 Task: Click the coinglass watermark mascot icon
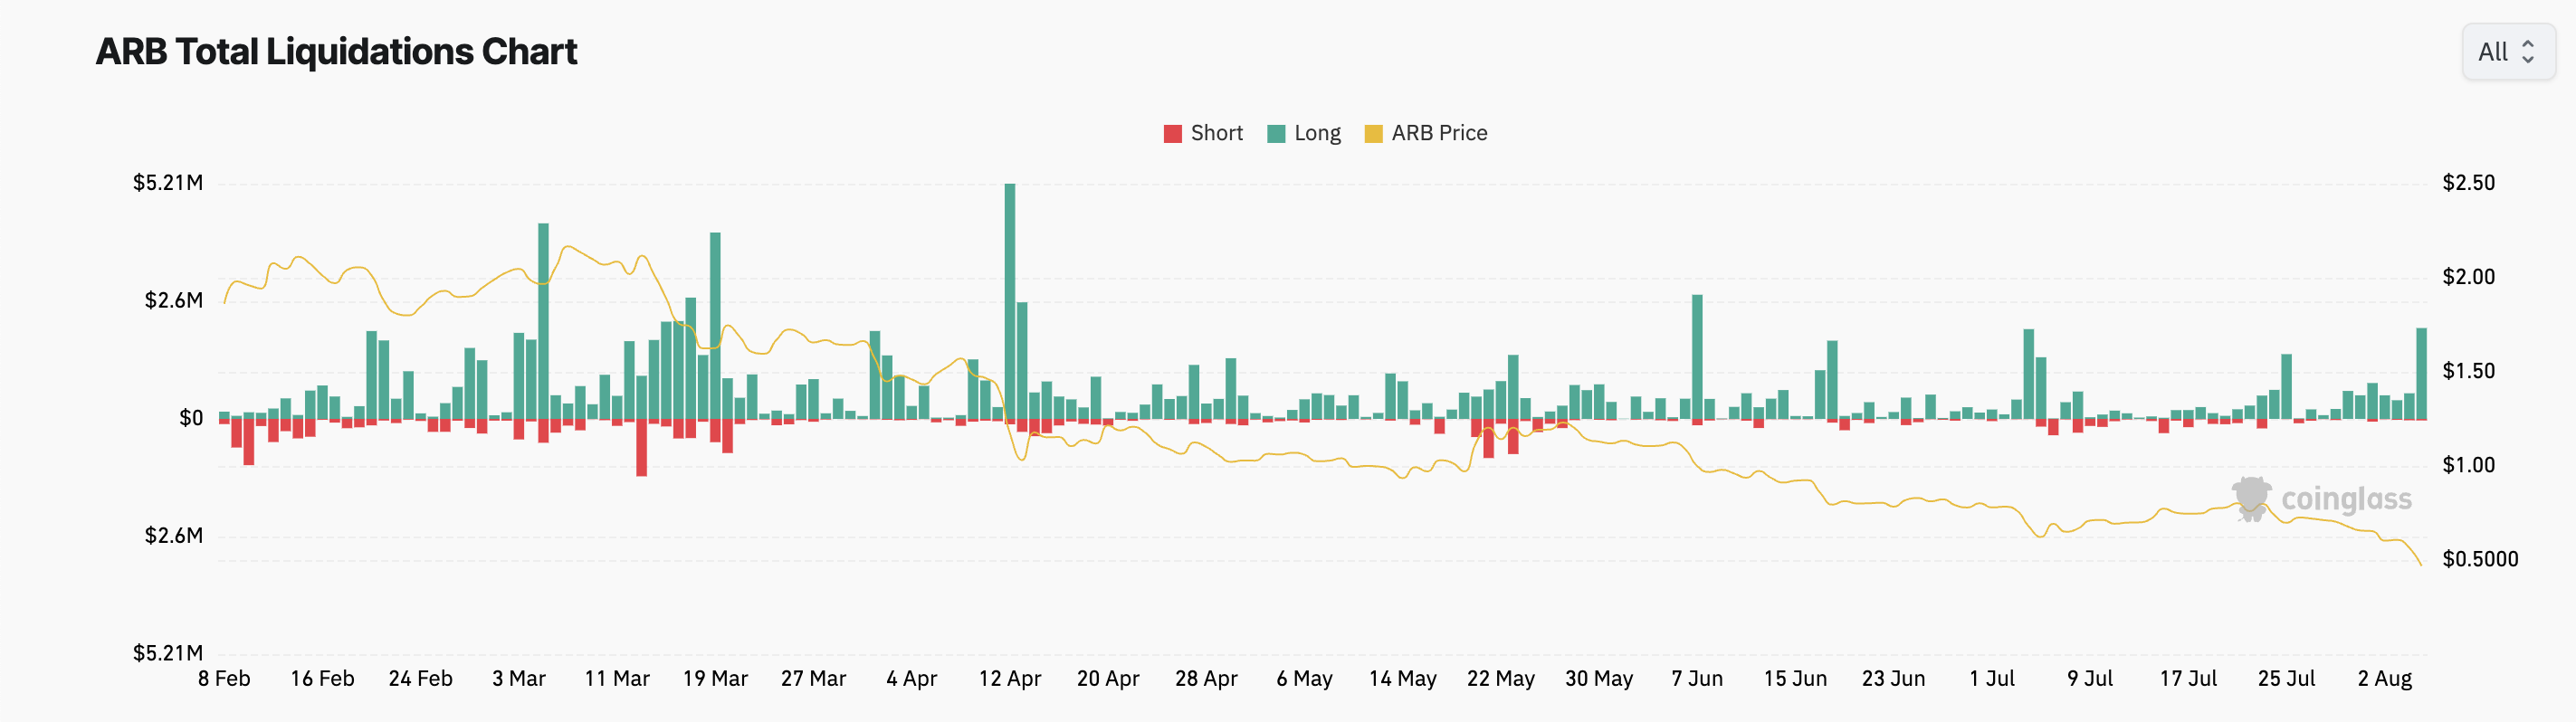pos(2251,498)
